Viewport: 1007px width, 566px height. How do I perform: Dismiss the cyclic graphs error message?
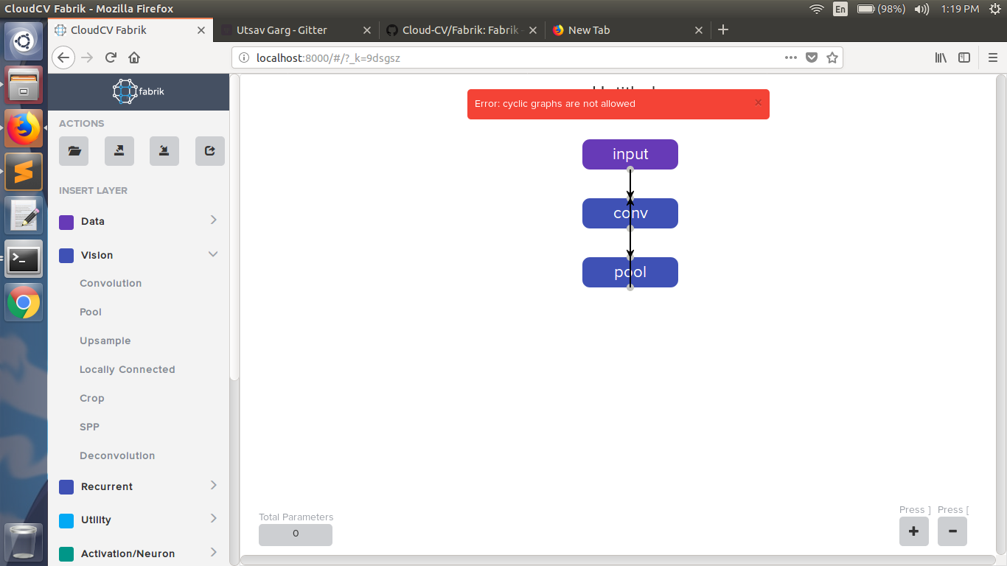tap(758, 102)
